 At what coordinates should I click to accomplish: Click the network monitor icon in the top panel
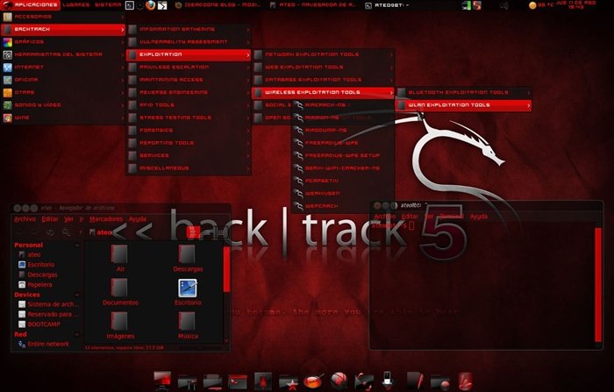[x=467, y=5]
